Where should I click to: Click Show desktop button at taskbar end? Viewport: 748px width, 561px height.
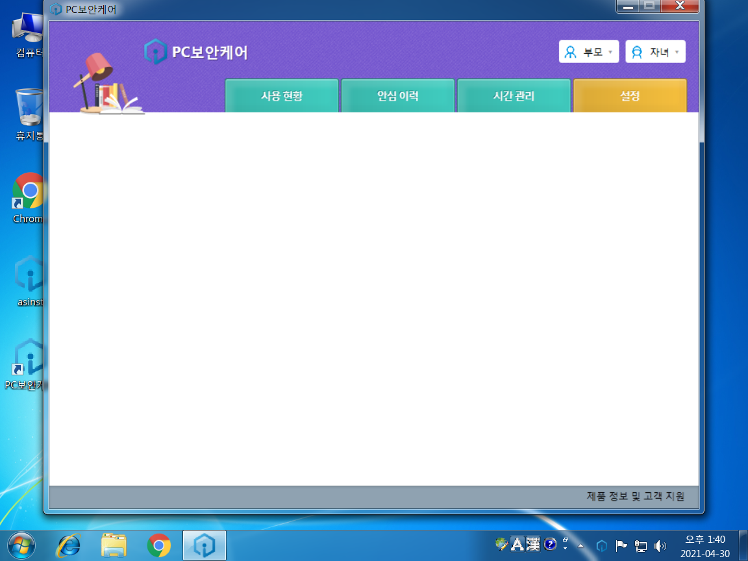[743, 545]
